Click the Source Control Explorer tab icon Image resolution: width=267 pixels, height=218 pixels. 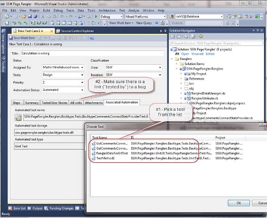coord(58,31)
